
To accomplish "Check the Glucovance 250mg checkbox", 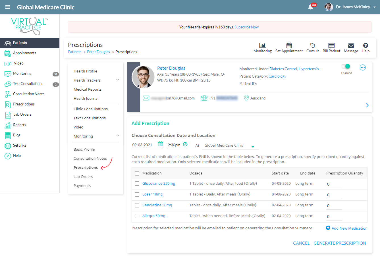I will [137, 184].
